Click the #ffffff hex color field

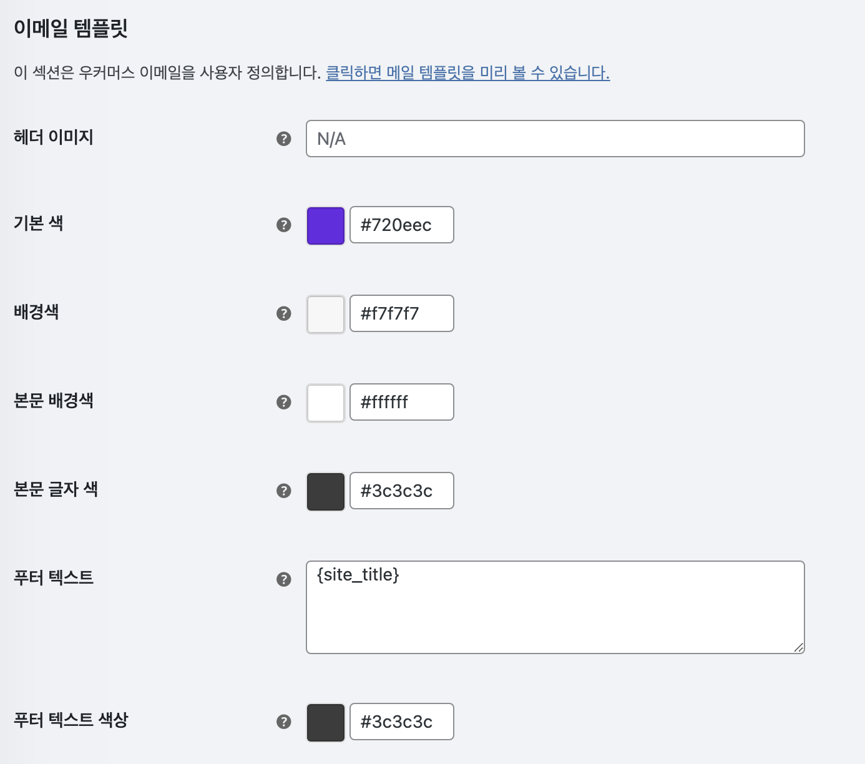[402, 402]
